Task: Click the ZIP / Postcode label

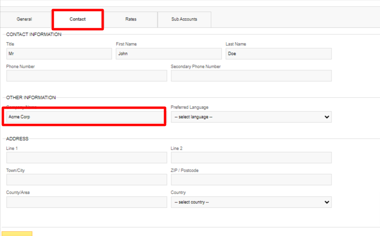Action: [x=185, y=170]
